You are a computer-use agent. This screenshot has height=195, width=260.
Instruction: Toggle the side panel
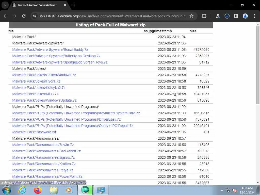(x=236, y=16)
